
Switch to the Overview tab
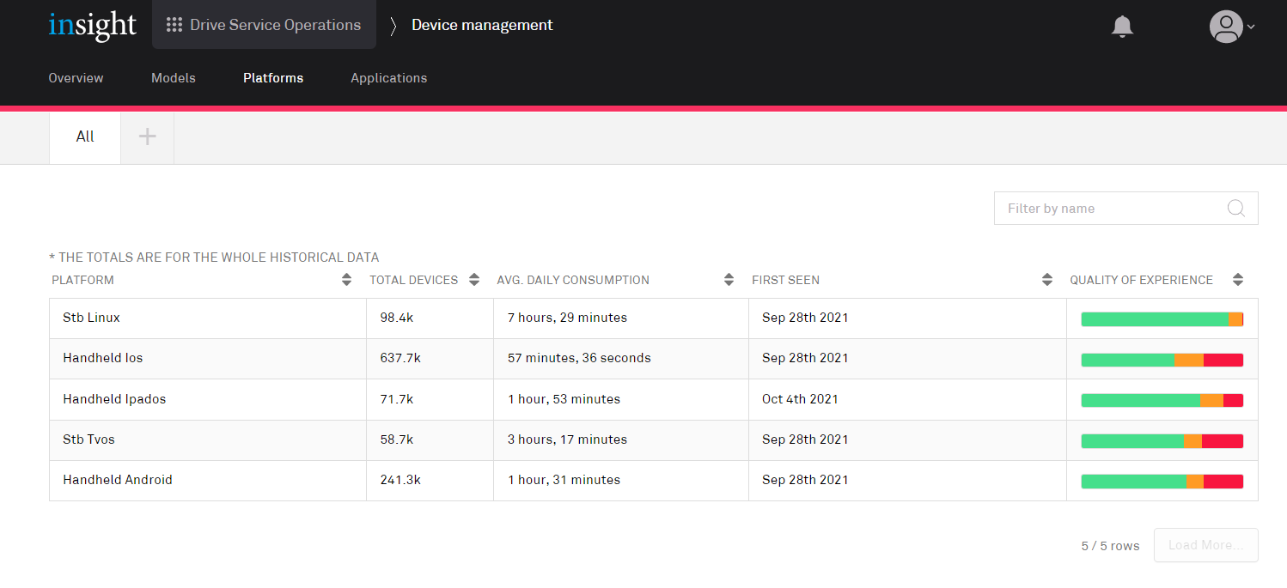pyautogui.click(x=76, y=78)
